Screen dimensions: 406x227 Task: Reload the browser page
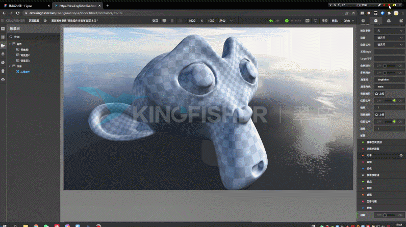pos(18,13)
